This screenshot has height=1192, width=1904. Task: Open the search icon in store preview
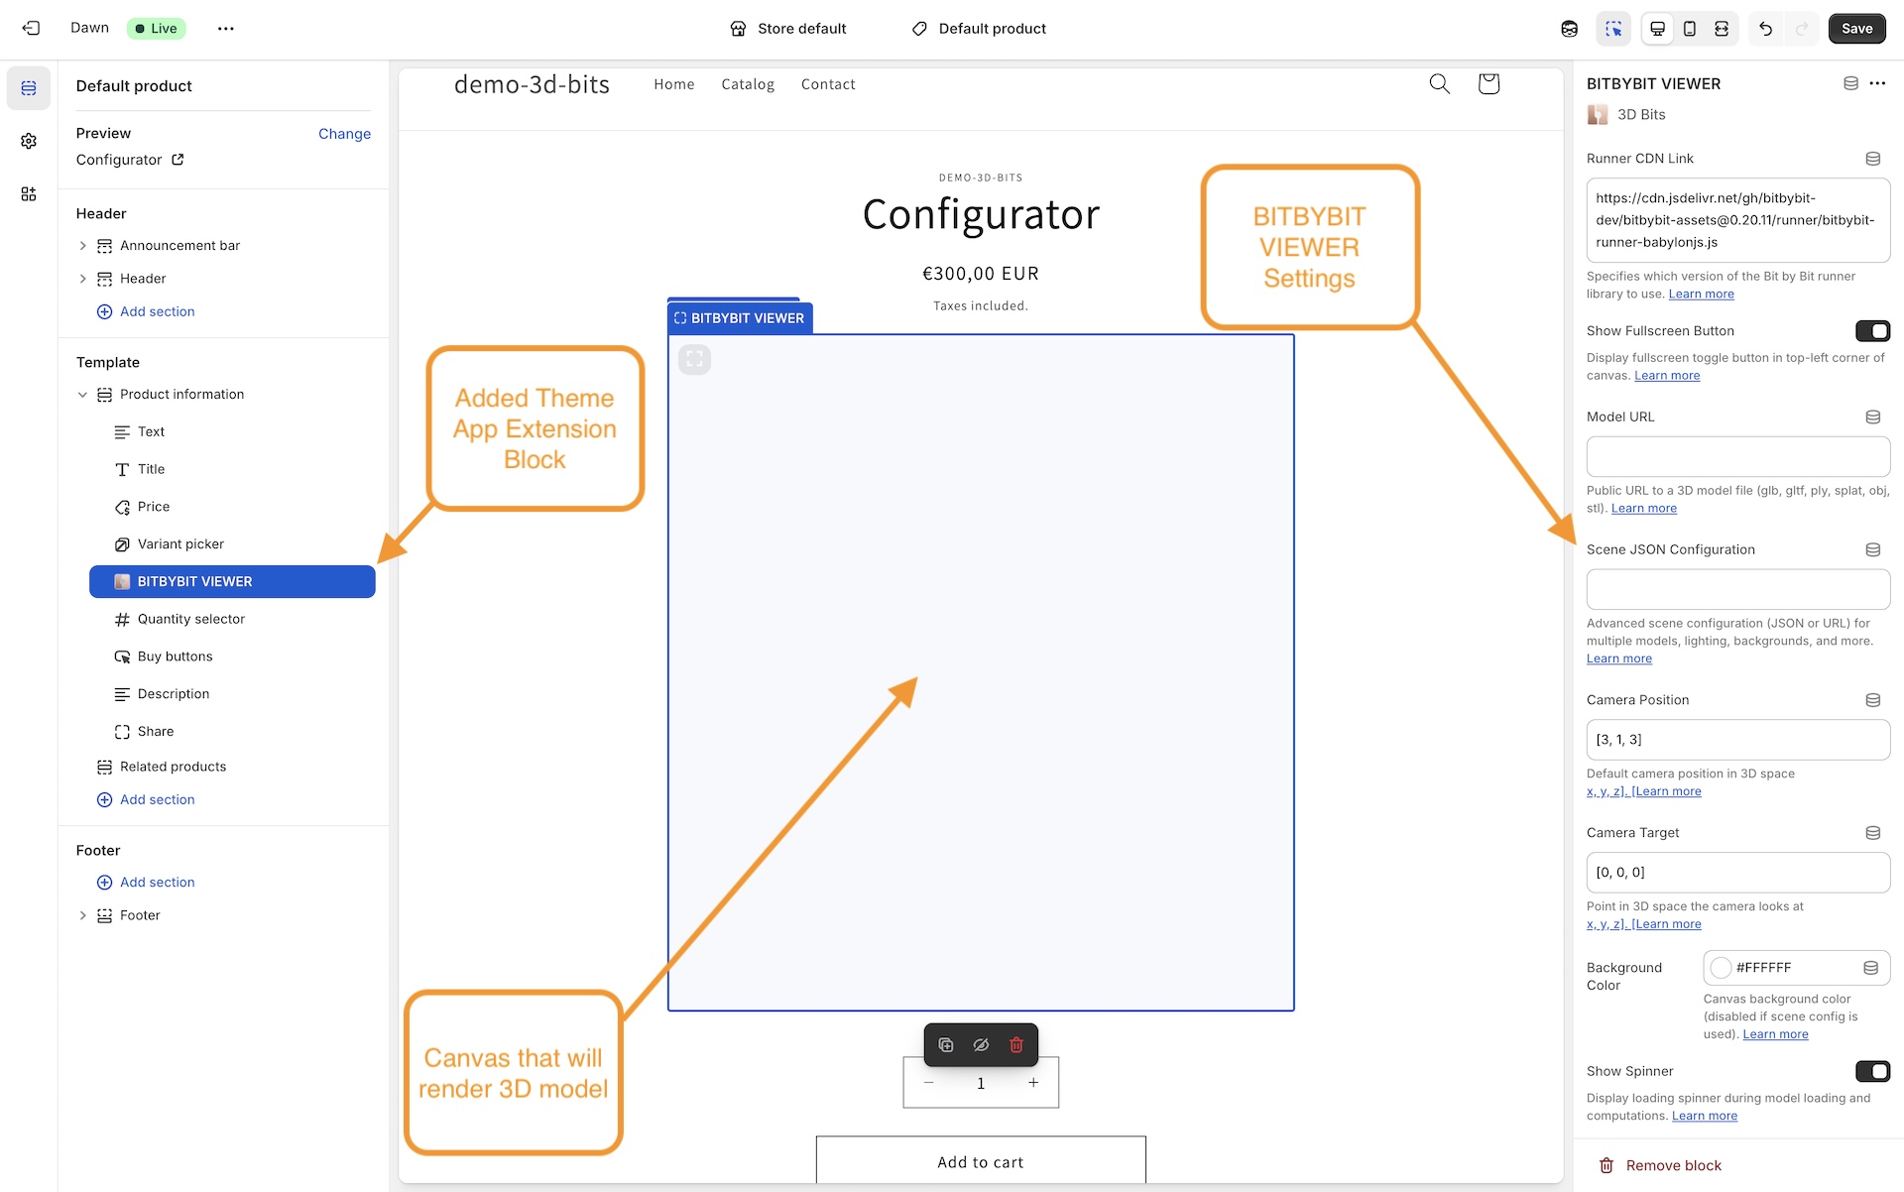(x=1439, y=84)
